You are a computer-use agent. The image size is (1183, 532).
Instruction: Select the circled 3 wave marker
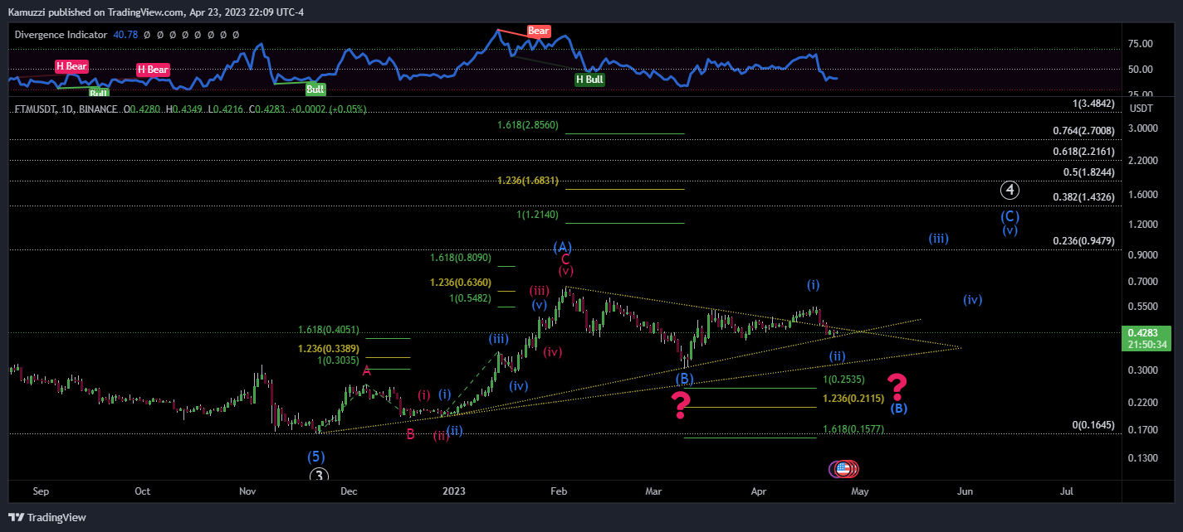click(x=320, y=476)
